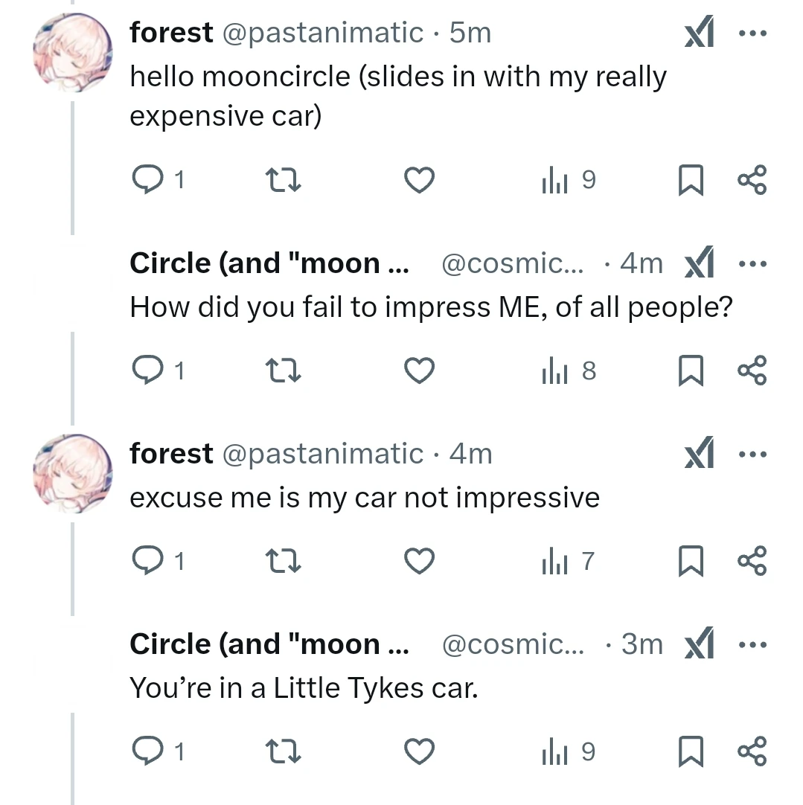Open the Circle display name on the "Little Tykes" tweet
The height and width of the screenshot is (805, 803).
(269, 645)
